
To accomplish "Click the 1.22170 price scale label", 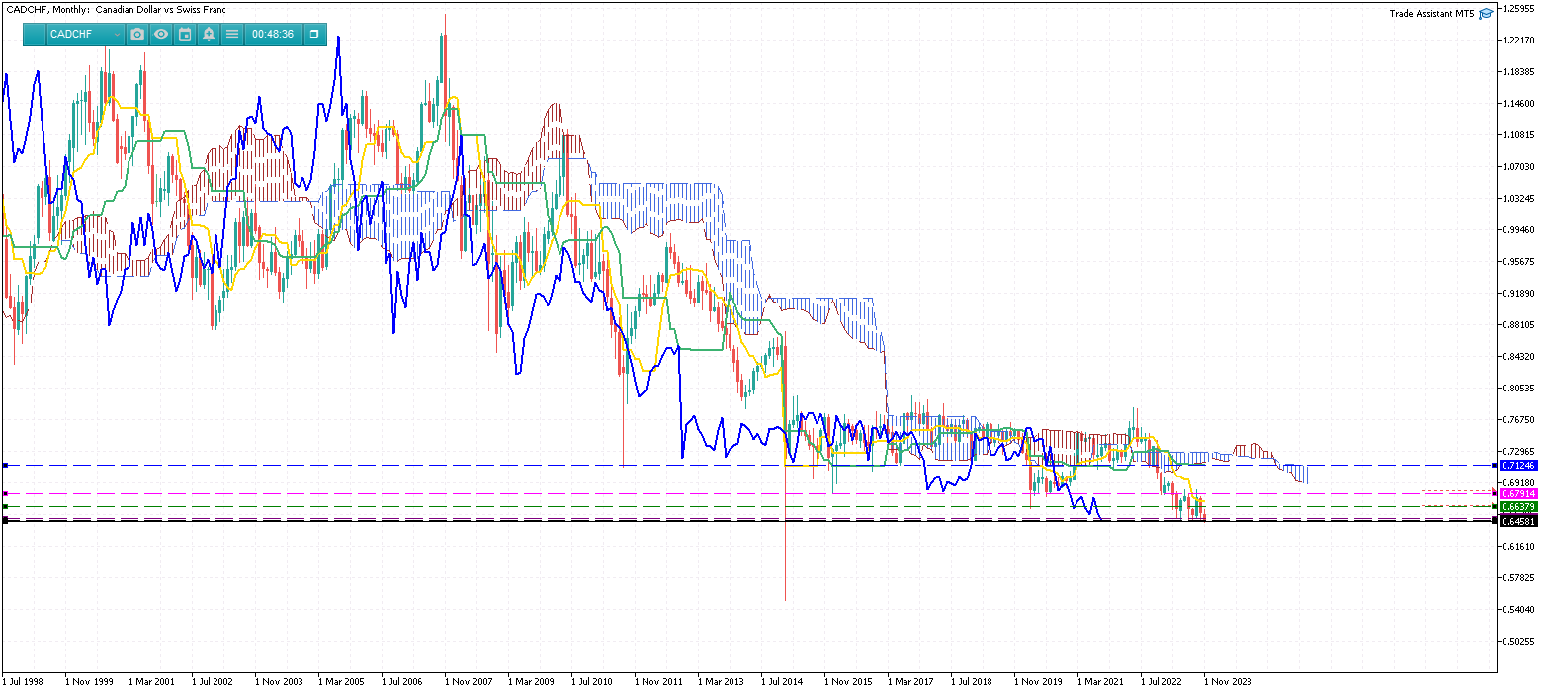I will tap(1518, 41).
